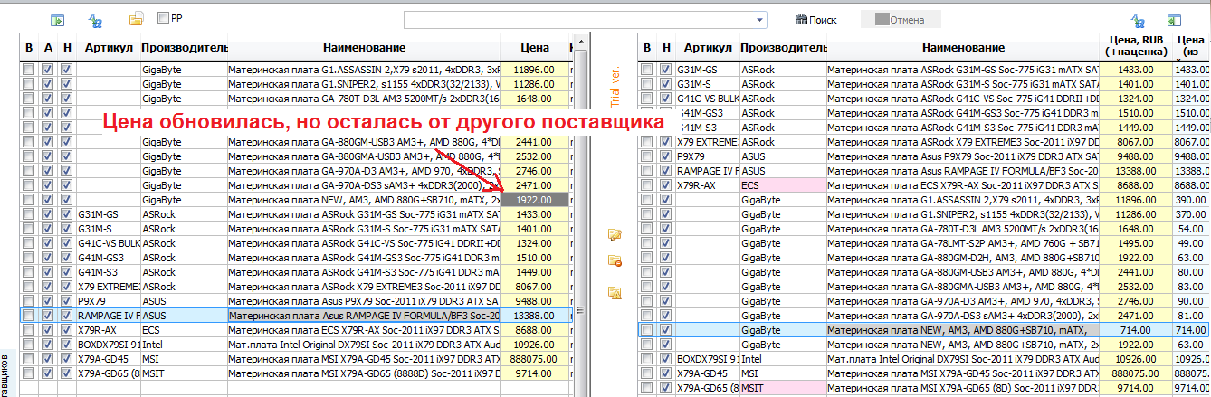
Task: Click the Aa replace icon in left toolbar
Action: pyautogui.click(x=97, y=19)
